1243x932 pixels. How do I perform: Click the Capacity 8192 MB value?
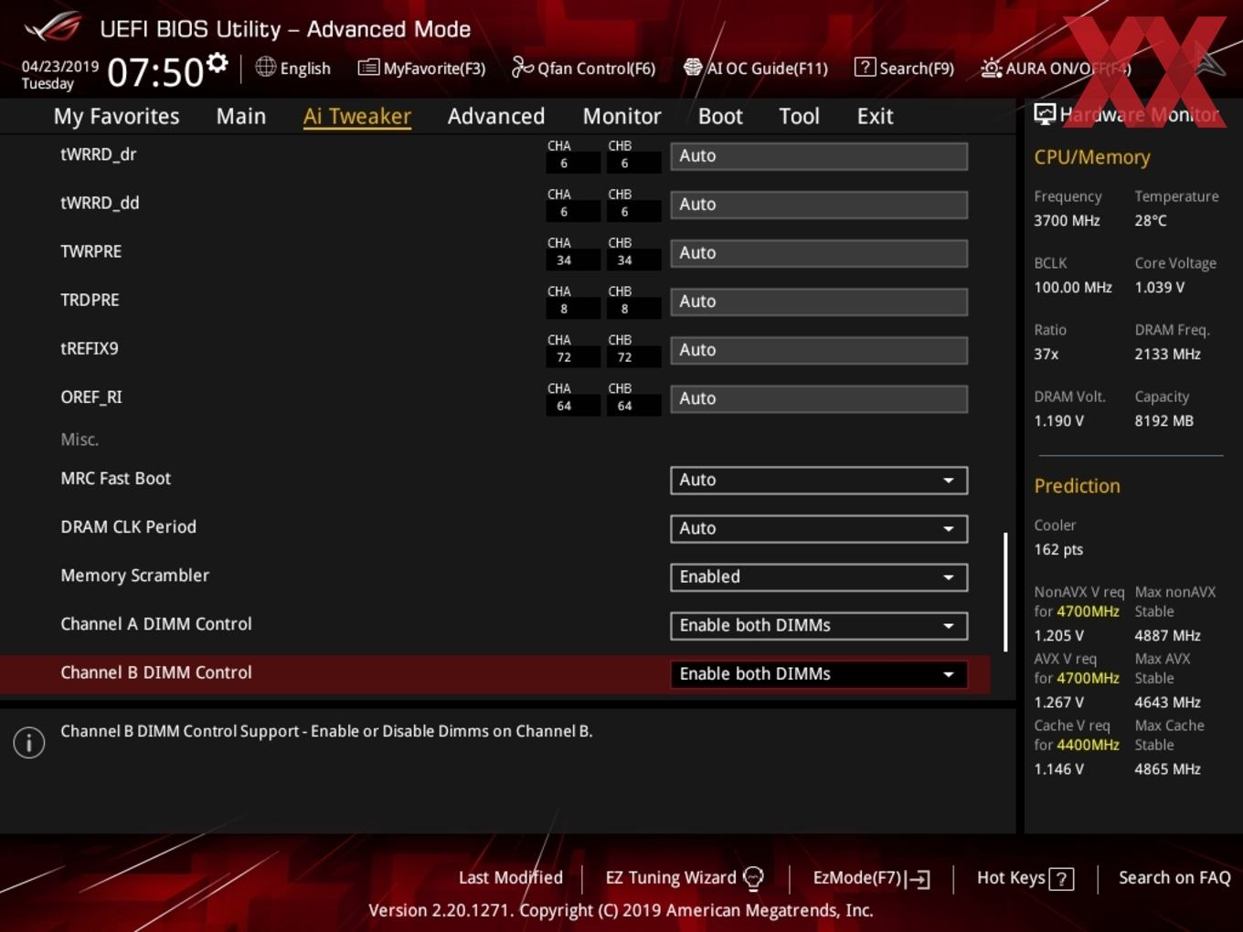coord(1164,421)
